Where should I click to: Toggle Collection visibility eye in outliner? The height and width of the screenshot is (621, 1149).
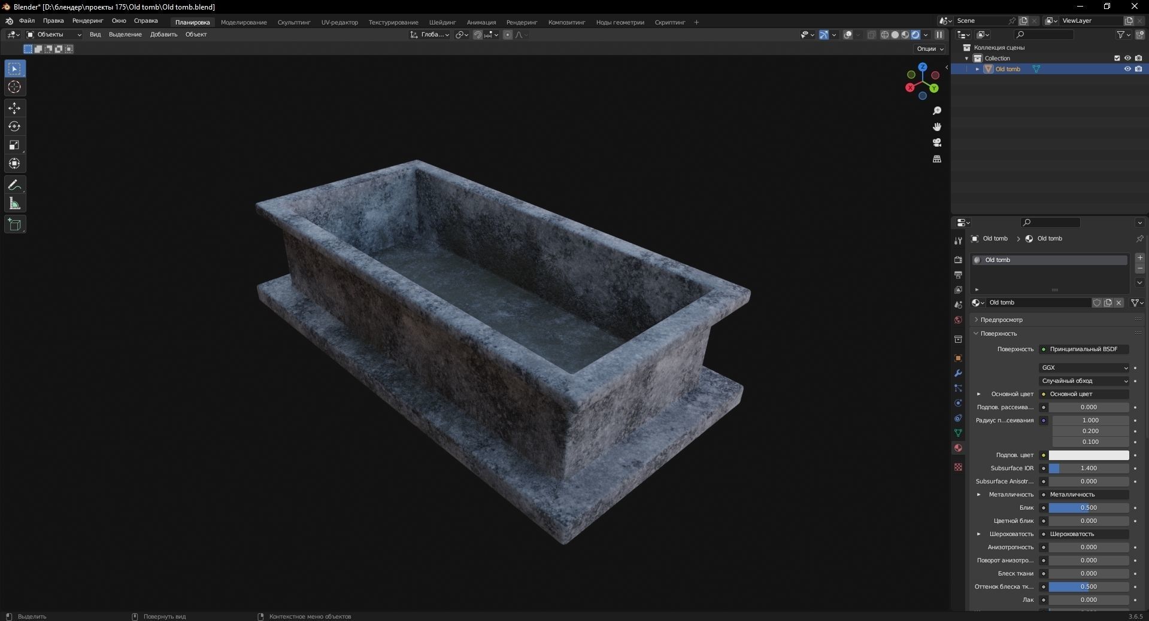coord(1127,58)
